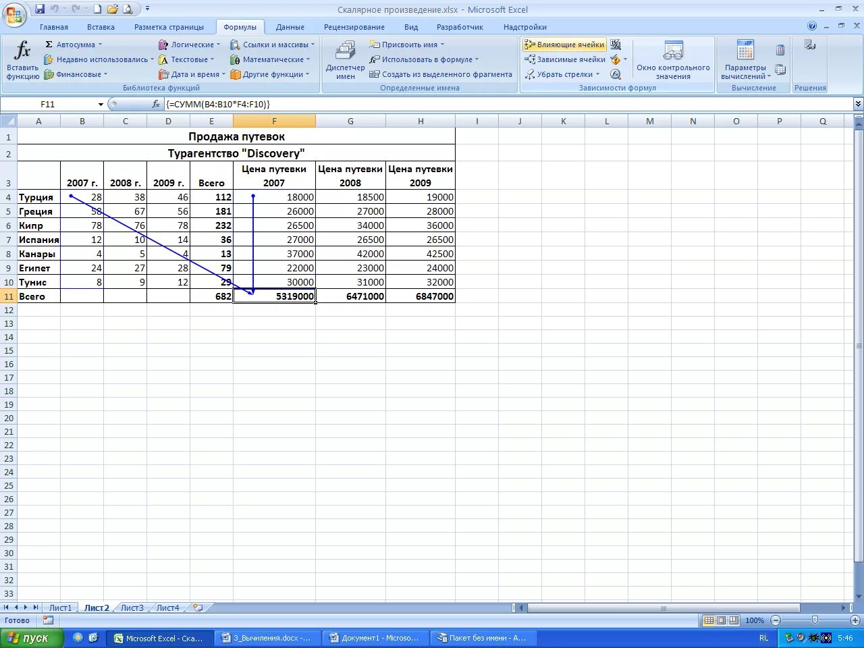This screenshot has height=648, width=864.
Task: Toggle Влияющие ячейки trace precedents
Action: (x=564, y=45)
